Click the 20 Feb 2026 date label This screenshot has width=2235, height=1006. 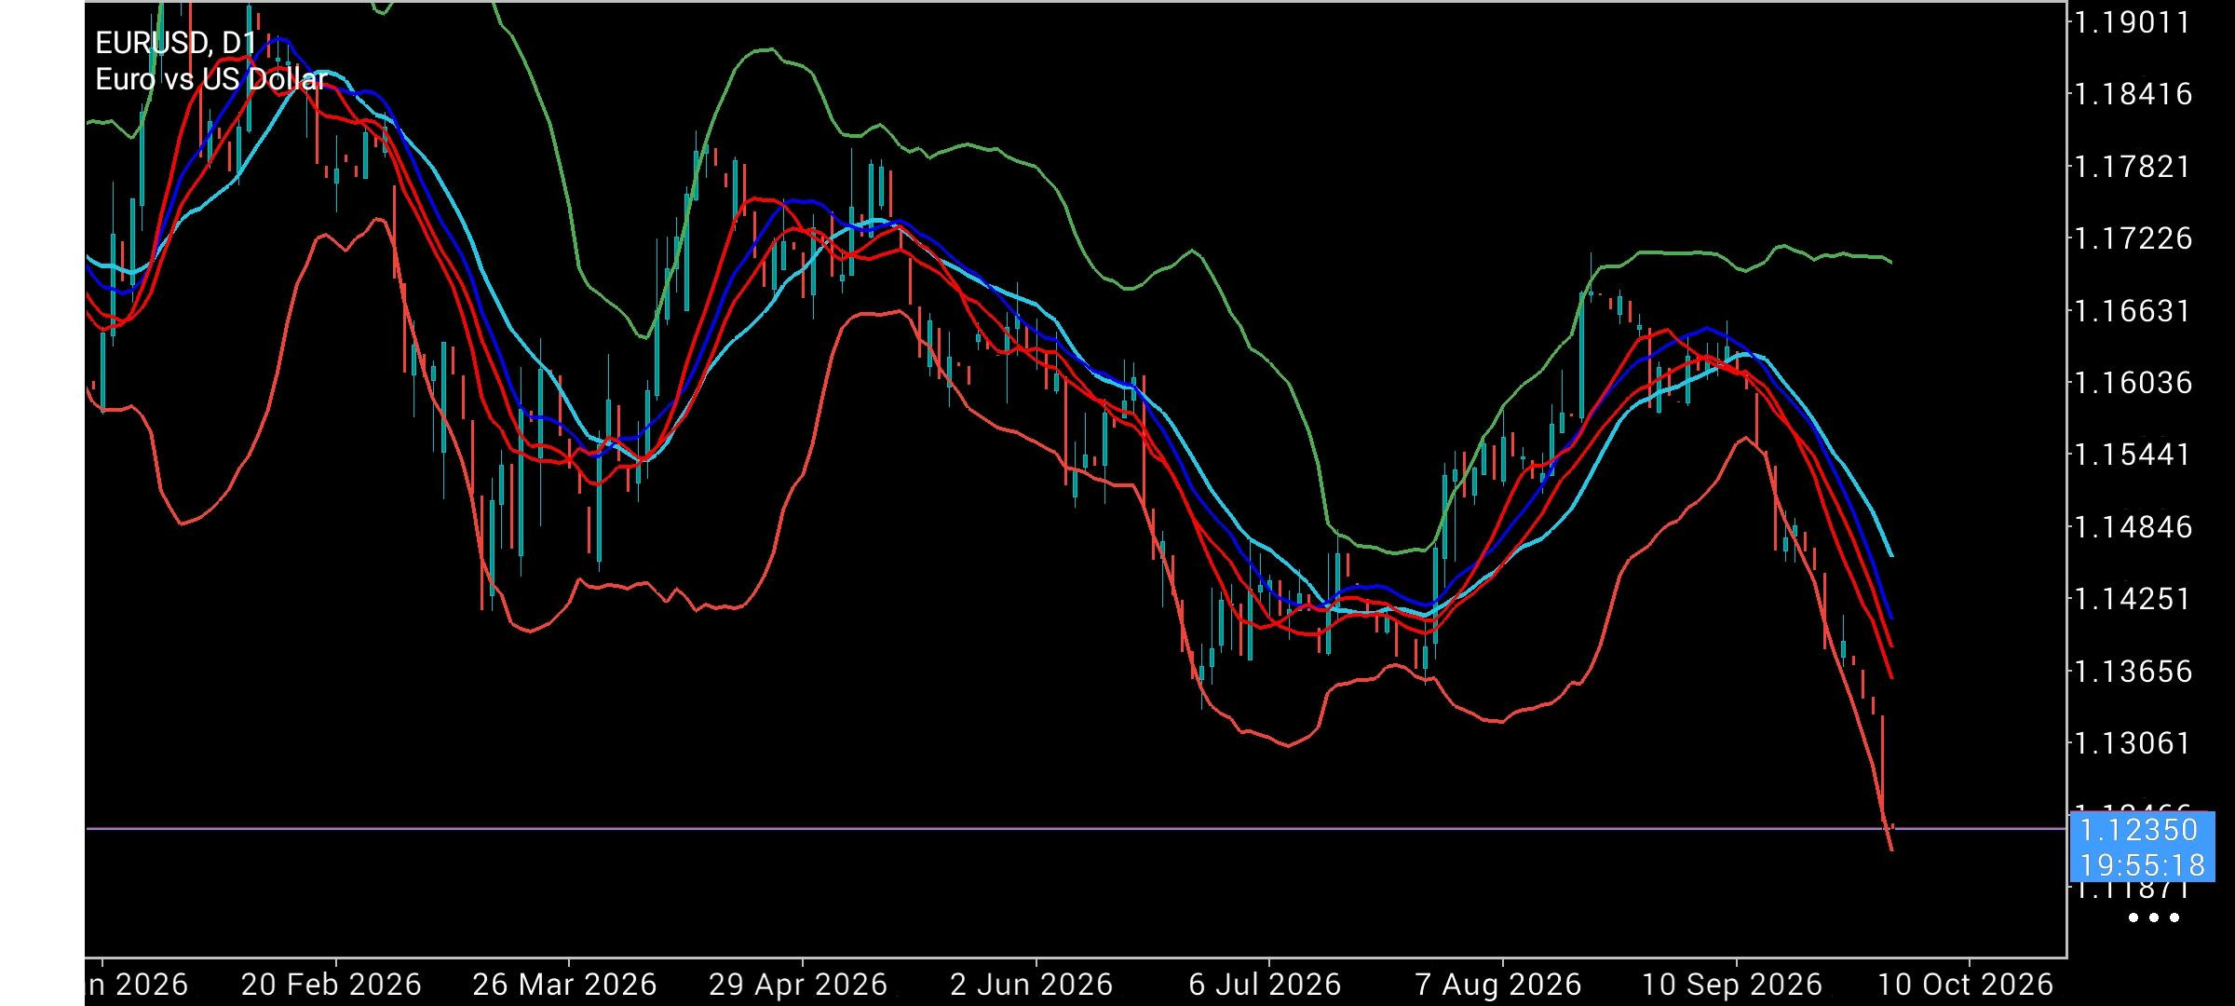click(332, 985)
